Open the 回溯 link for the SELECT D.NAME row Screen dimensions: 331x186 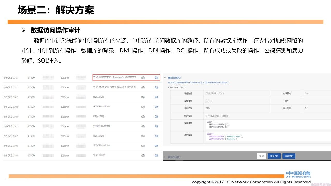156,87
